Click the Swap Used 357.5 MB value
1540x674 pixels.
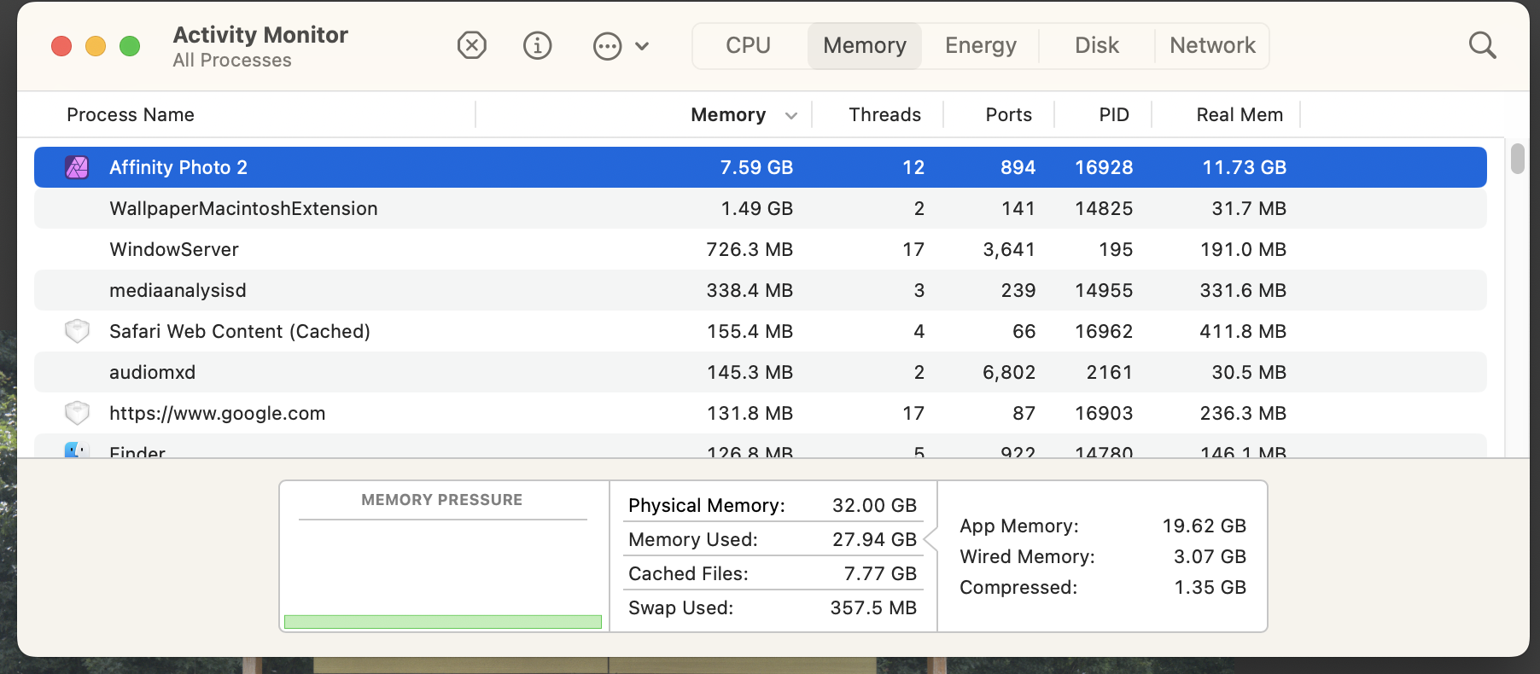873,607
